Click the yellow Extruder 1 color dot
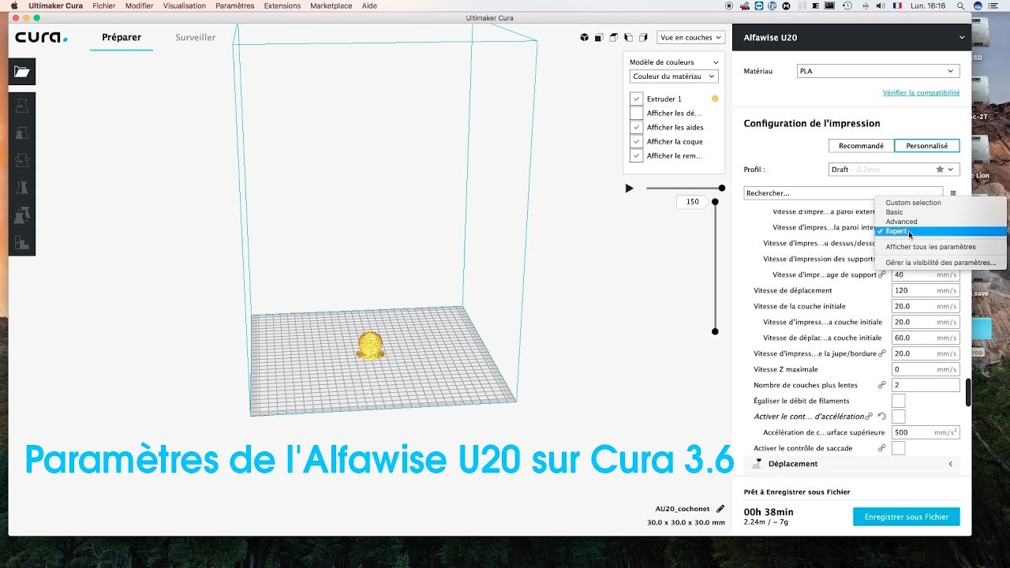The width and height of the screenshot is (1010, 568). 715,99
